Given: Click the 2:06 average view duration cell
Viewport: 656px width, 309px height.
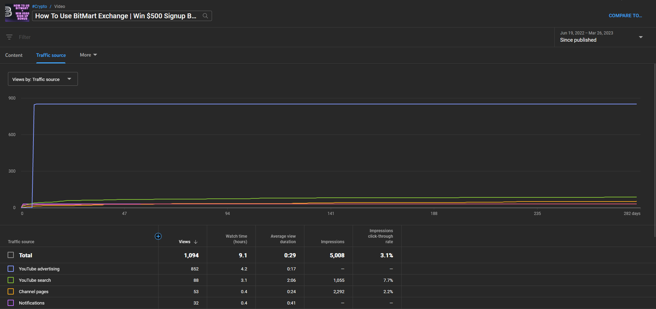Looking at the screenshot, I should tap(291, 280).
